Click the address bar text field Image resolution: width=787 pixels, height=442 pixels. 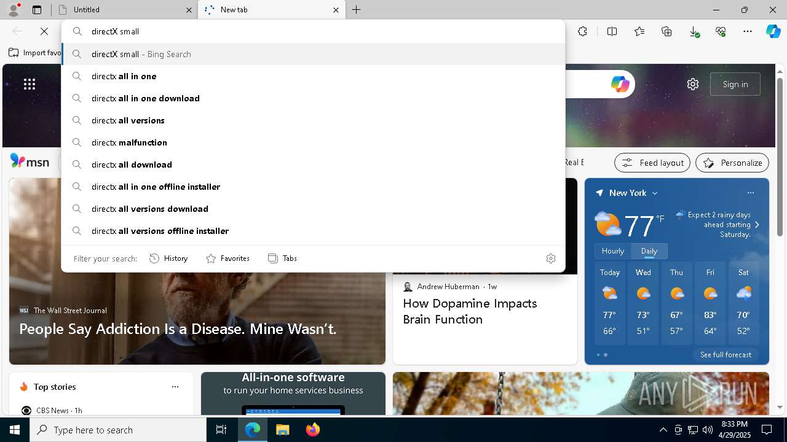coord(313,31)
